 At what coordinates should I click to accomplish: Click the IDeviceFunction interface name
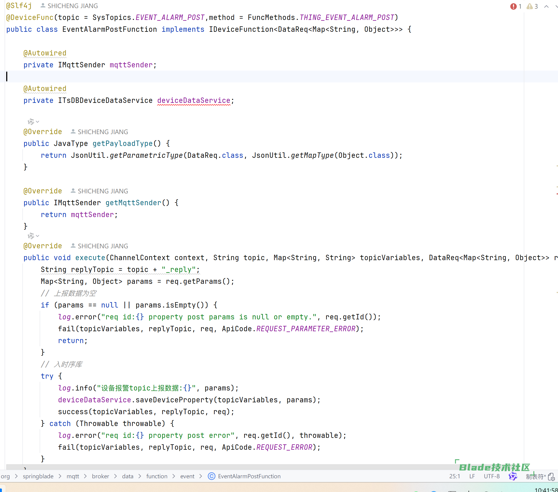tap(241, 29)
